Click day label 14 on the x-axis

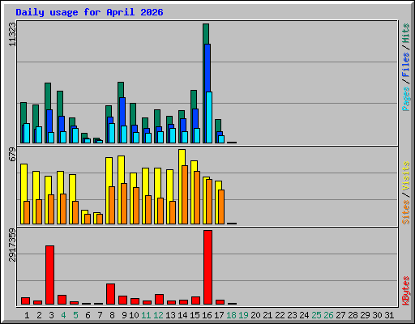tap(182, 315)
